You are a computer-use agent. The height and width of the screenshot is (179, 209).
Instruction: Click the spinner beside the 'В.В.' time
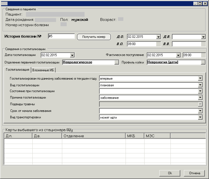(x=203, y=44)
